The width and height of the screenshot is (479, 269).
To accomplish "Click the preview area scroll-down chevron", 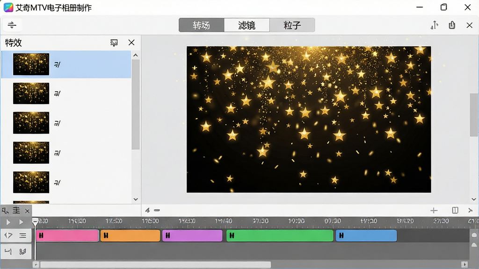I will [x=474, y=199].
